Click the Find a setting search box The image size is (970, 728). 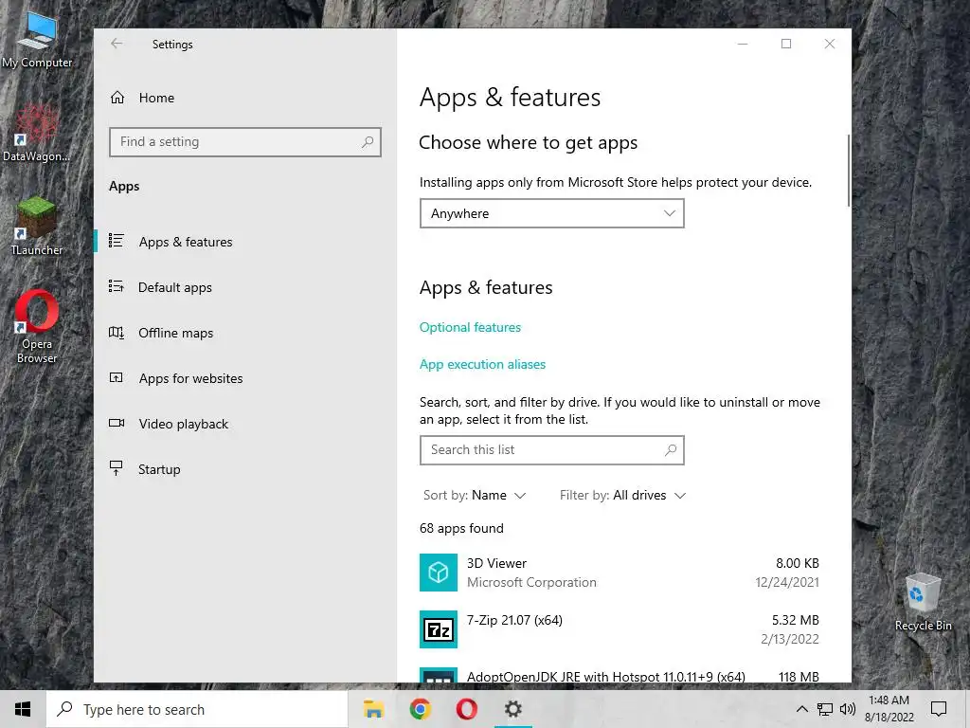(245, 142)
